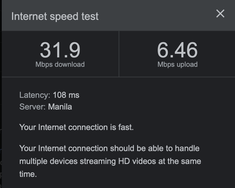Image resolution: width=235 pixels, height=188 pixels.
Task: Click the "ms" unit beside 108
Action: (x=74, y=95)
